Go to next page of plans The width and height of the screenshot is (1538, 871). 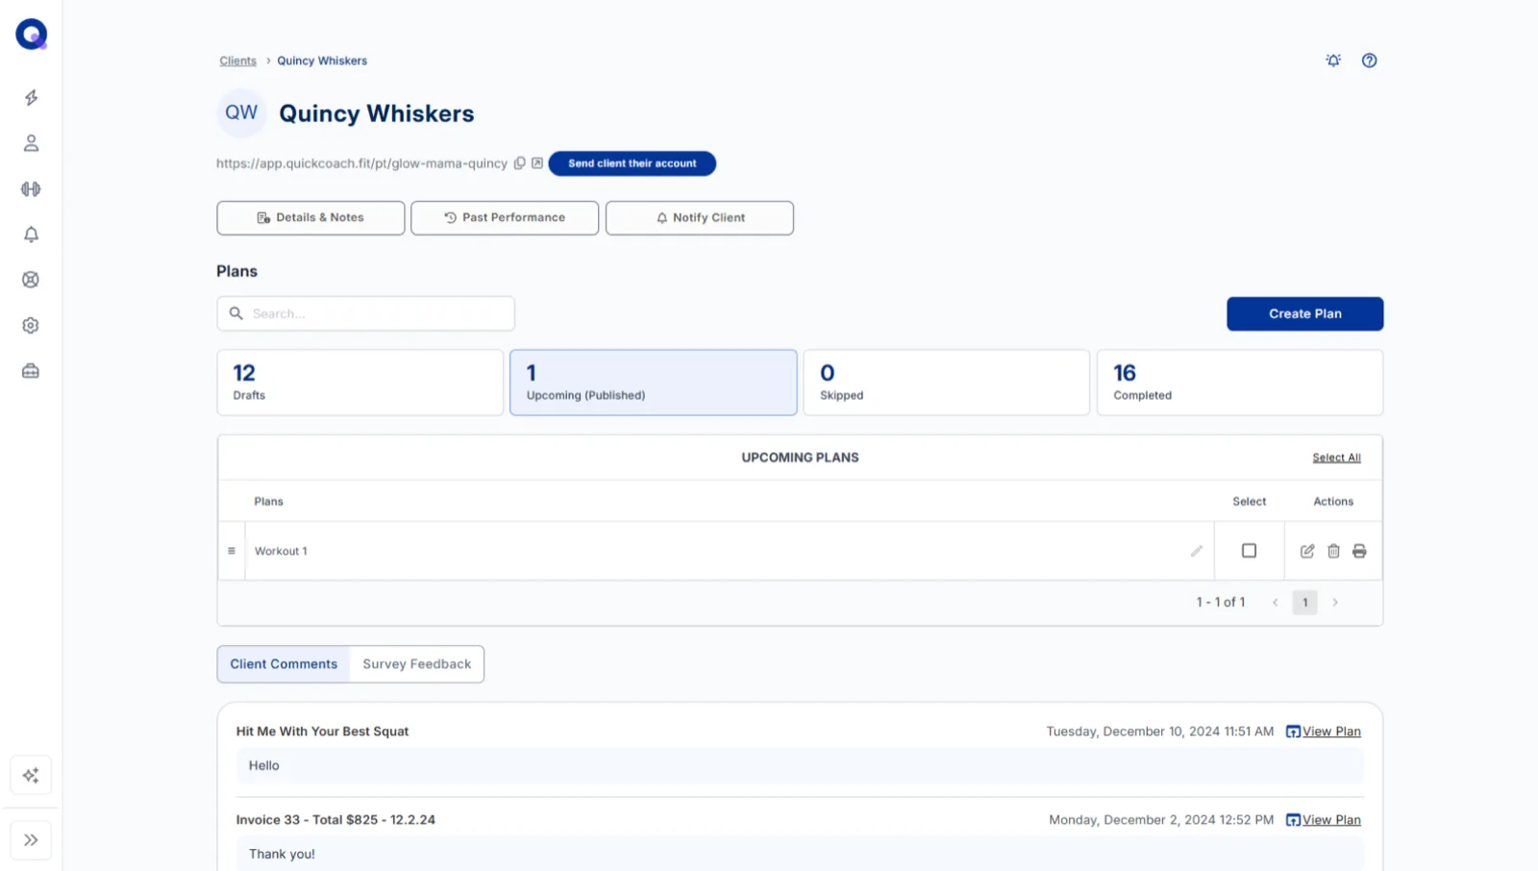pyautogui.click(x=1335, y=603)
